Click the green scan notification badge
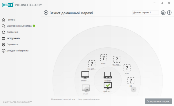The image size is (174, 106). 34,26
